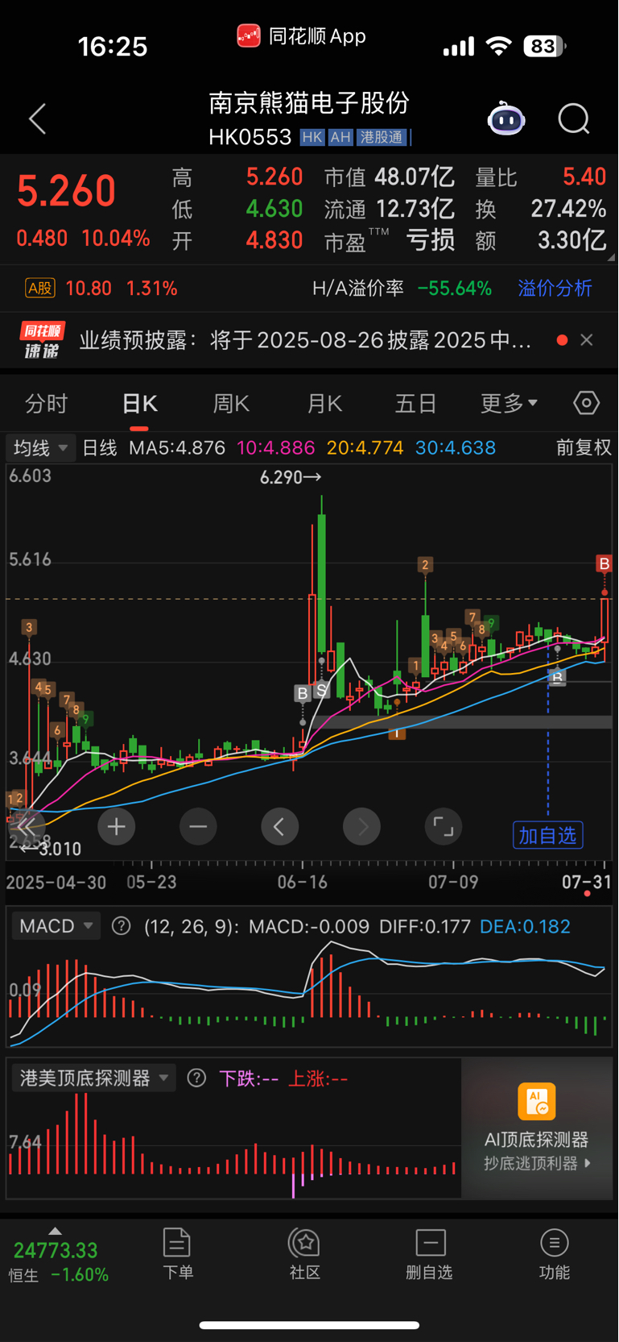Open the AI robot assistant icon
This screenshot has width=619, height=1342.
tap(506, 119)
